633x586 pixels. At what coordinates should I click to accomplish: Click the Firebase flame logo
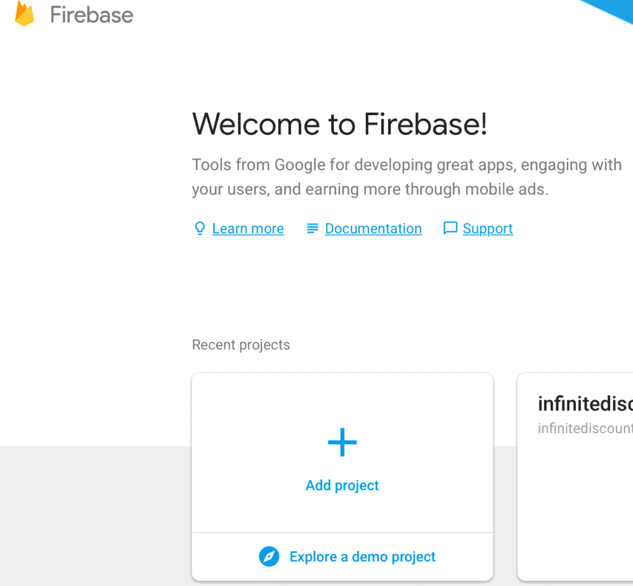pos(25,14)
